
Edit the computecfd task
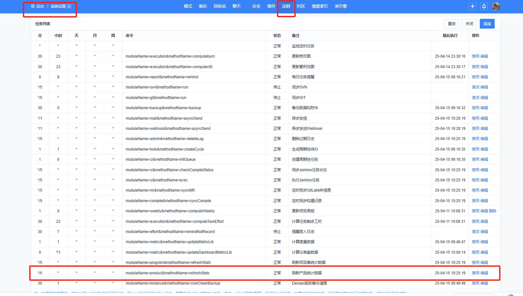point(484,67)
